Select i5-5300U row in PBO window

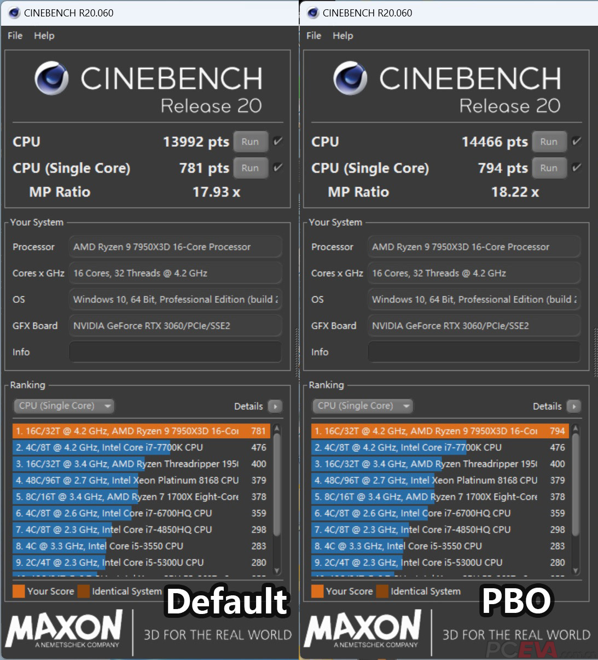(x=440, y=563)
